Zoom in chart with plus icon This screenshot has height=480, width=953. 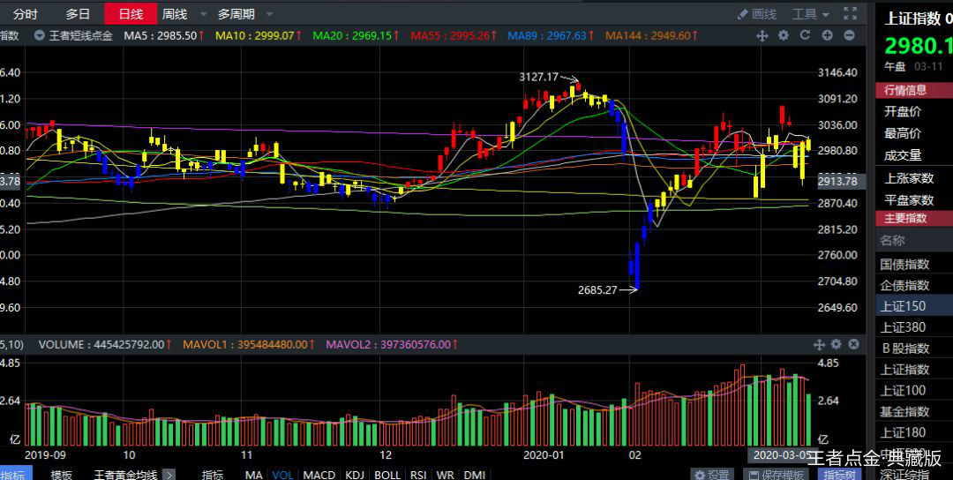click(827, 35)
